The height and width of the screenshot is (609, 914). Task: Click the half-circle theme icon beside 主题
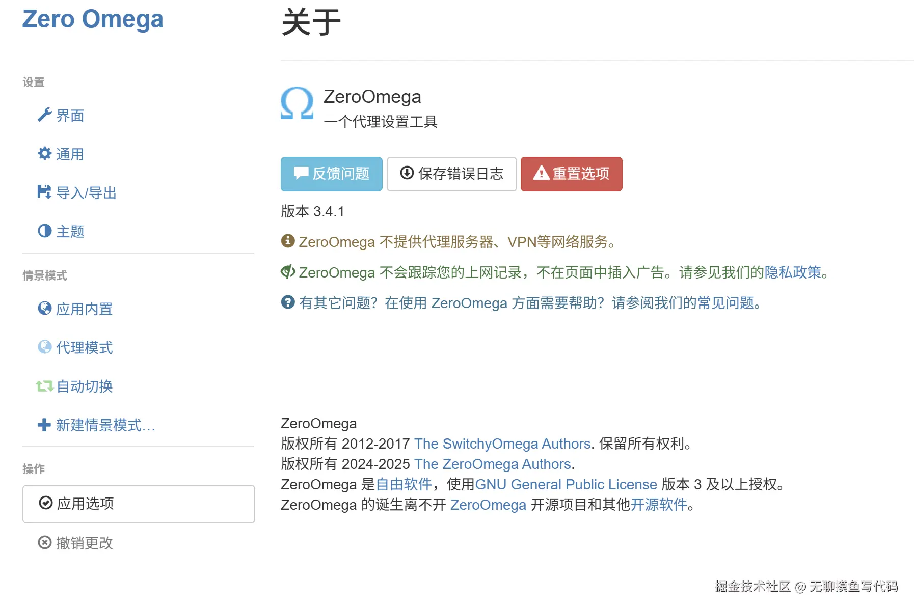(45, 231)
